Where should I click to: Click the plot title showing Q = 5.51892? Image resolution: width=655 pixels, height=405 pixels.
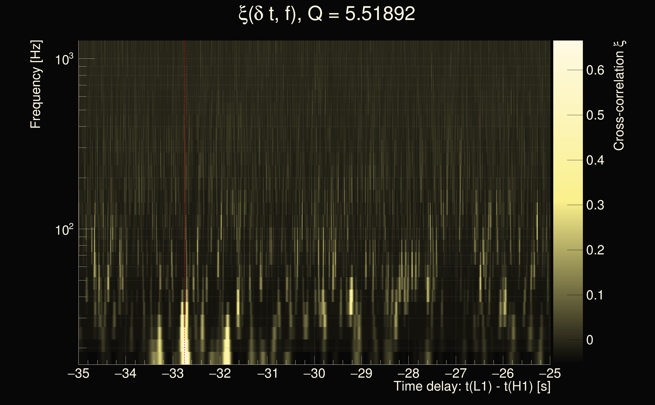[x=327, y=14]
